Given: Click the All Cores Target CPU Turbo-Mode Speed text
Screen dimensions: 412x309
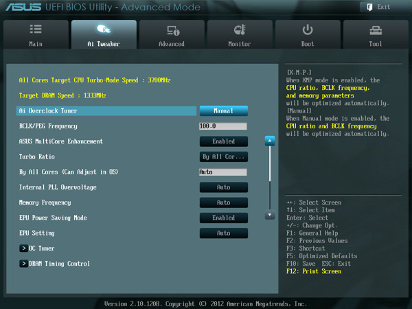Looking at the screenshot, I should (95, 80).
